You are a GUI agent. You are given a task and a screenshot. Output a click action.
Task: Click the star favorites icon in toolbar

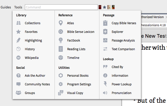point(105,7)
